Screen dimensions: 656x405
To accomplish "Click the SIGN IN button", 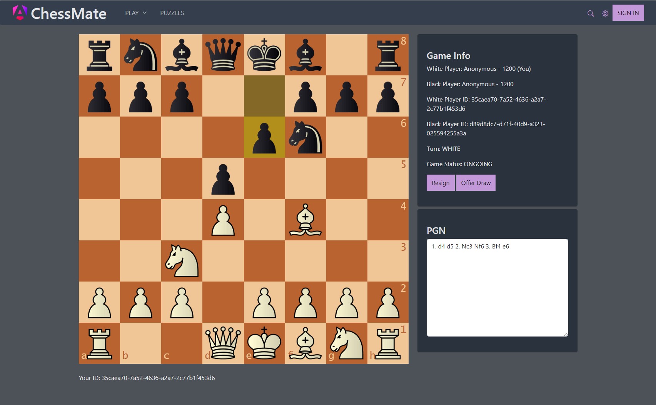I will coord(628,12).
